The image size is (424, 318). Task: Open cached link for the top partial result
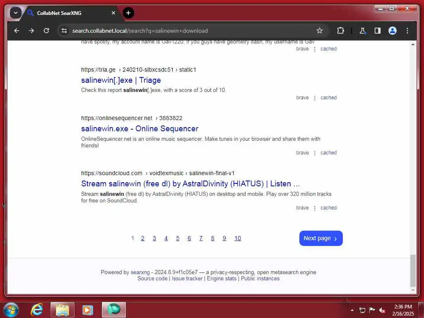point(328,49)
